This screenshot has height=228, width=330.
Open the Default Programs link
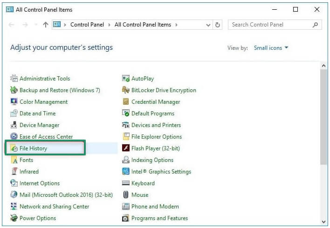(152, 114)
